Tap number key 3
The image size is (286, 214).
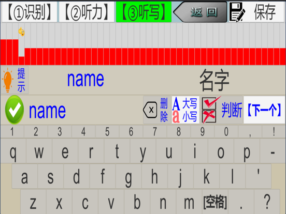tap(60, 132)
